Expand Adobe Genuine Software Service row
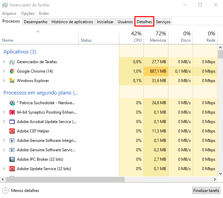223x198 pixels. click(x=4, y=150)
